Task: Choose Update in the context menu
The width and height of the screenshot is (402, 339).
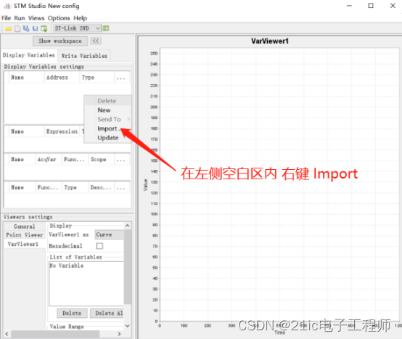Action: pos(107,138)
